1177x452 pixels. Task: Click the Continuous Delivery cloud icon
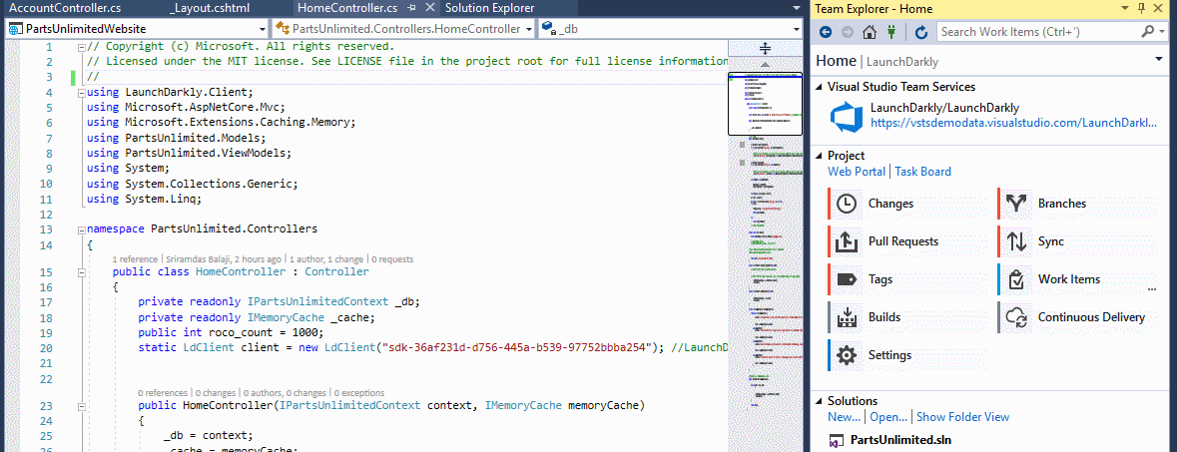coord(1016,317)
